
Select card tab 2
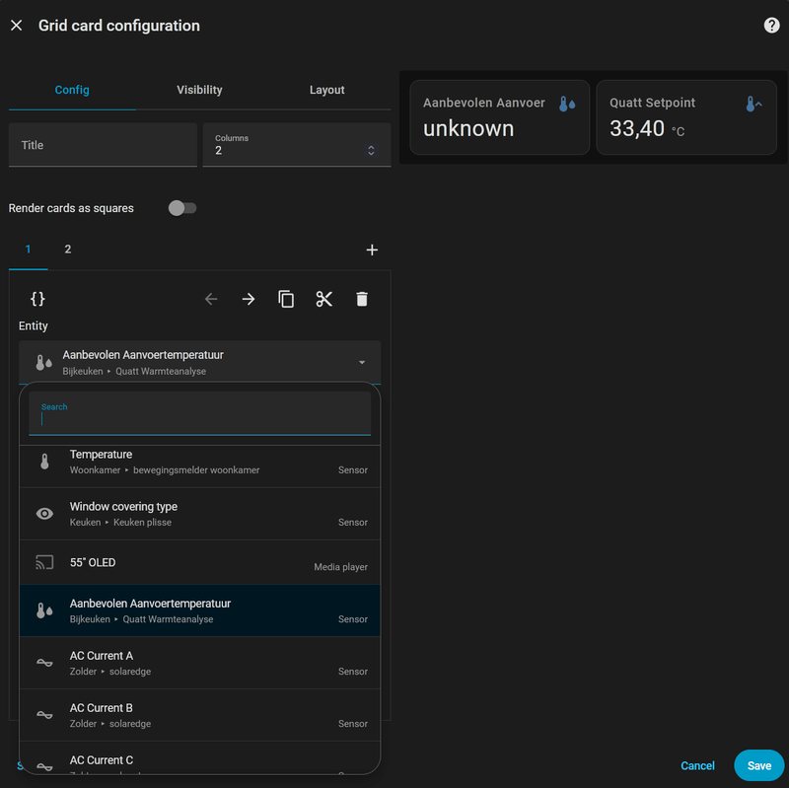[67, 250]
